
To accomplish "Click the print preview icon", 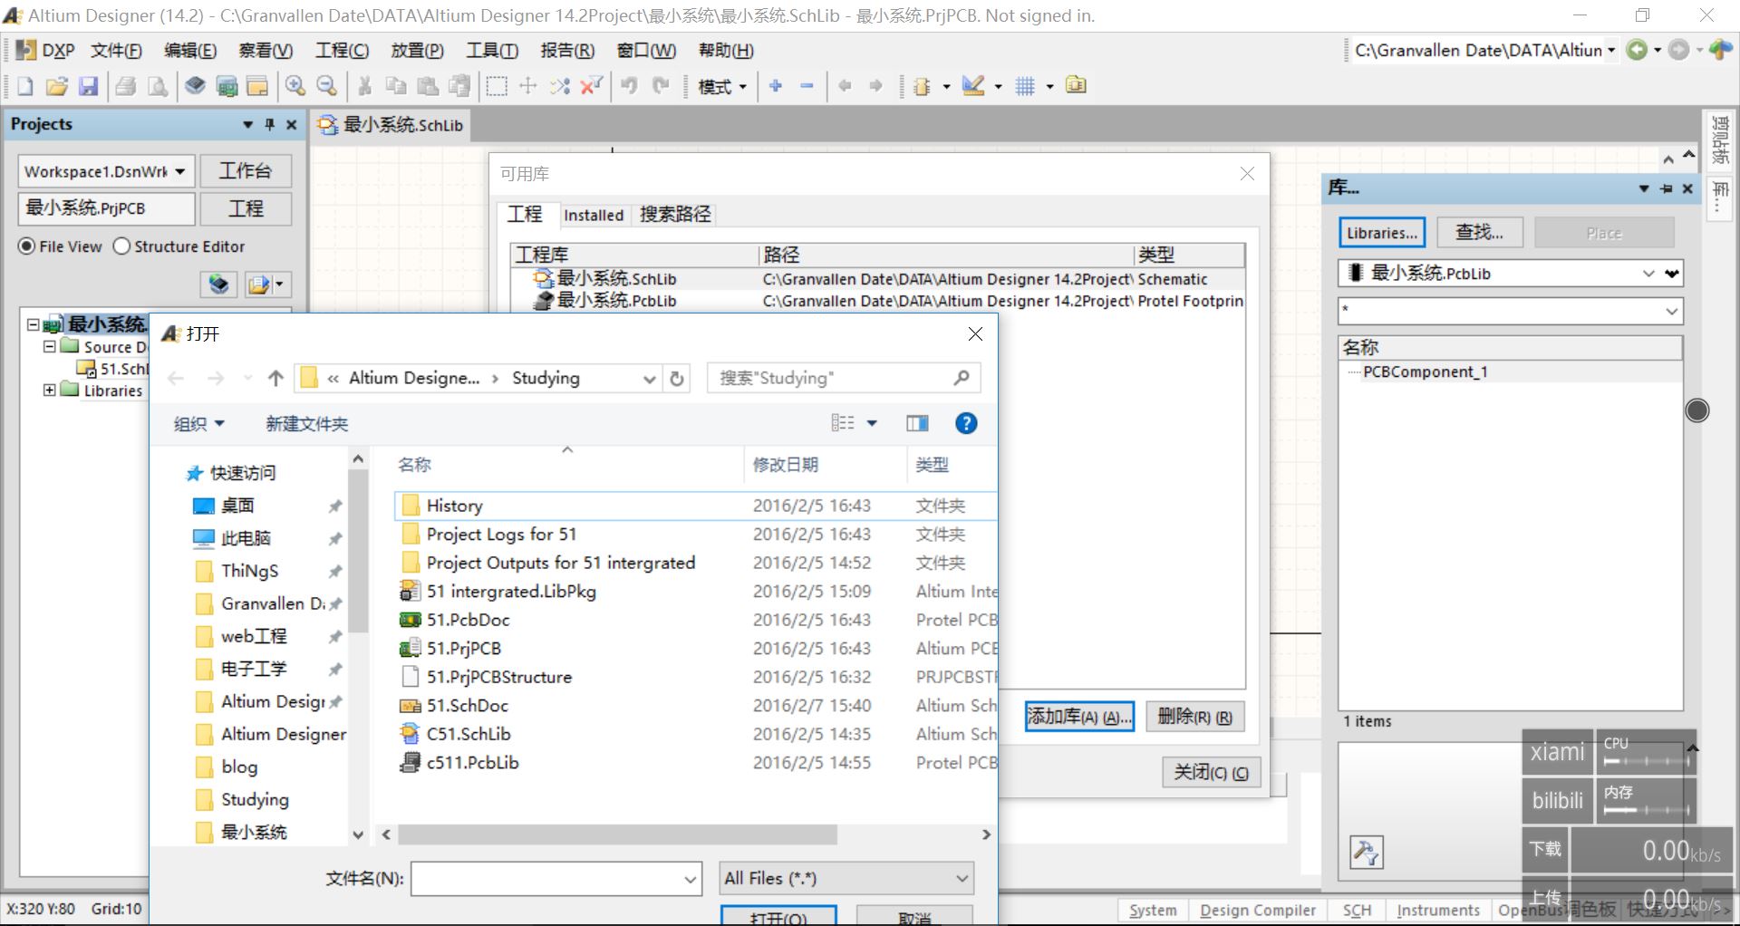I will click(158, 86).
